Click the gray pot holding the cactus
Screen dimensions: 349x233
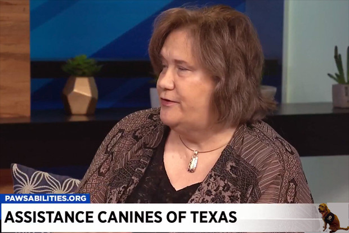click(x=341, y=96)
